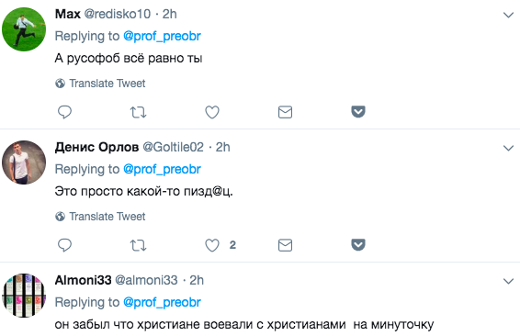
Task: Open @prof_preobr mention in Almoni33's reply
Action: coord(162,303)
